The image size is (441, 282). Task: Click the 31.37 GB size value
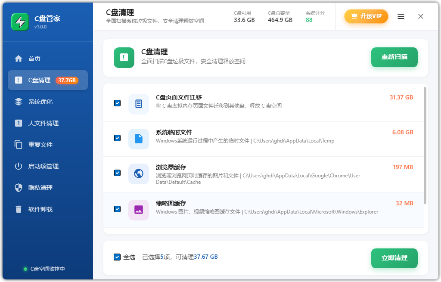click(401, 98)
